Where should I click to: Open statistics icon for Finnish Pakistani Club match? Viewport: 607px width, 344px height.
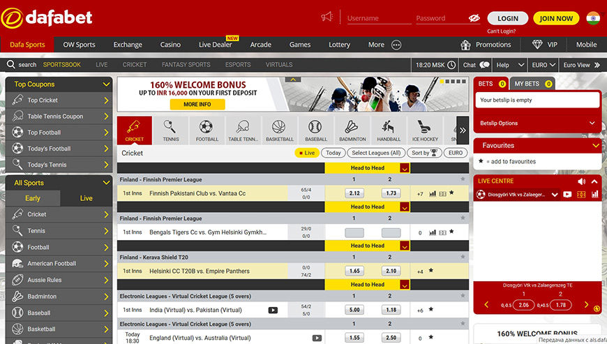433,193
